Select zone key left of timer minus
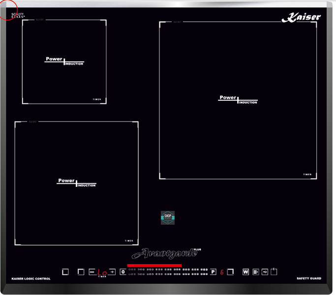Viewport: 336px width, 295px height. coord(81,272)
